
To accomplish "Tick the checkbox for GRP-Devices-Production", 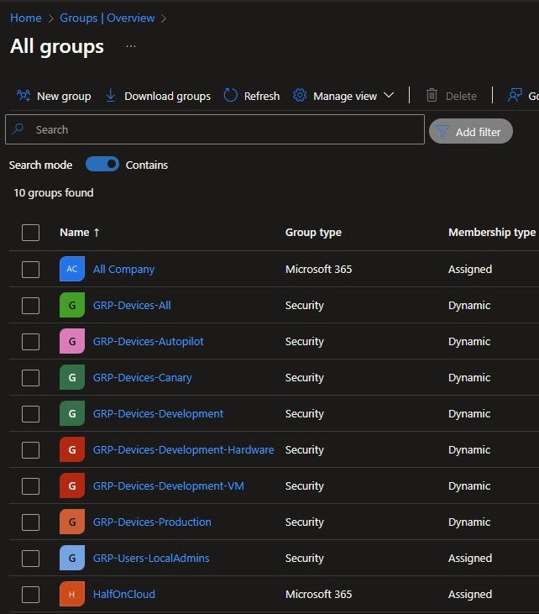I will tap(31, 522).
